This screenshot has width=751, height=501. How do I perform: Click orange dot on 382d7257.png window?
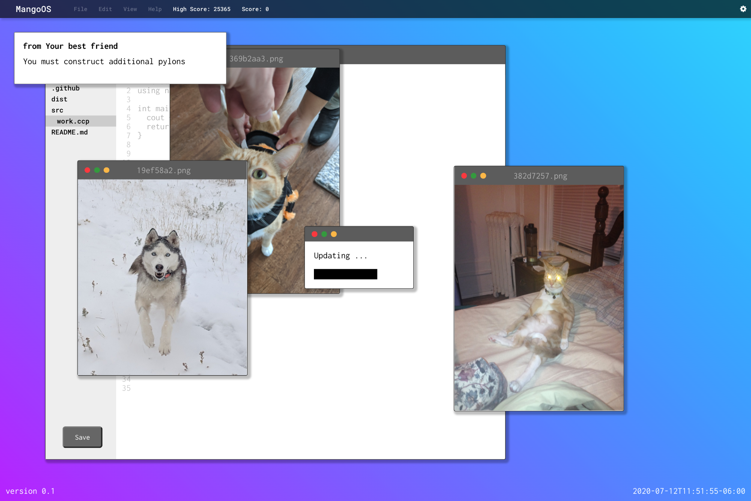pos(483,176)
